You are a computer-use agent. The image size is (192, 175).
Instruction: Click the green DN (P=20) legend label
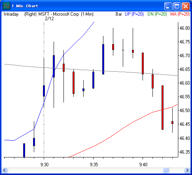[157, 14]
